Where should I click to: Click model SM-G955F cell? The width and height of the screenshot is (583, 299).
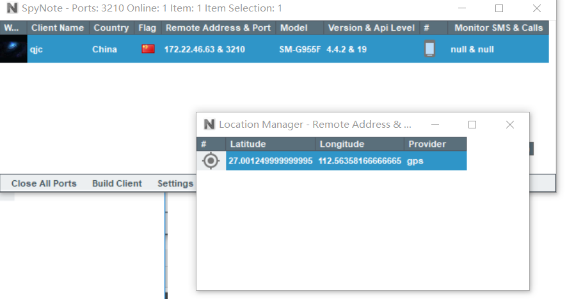299,49
